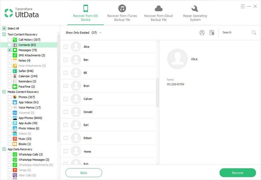Viewport: 261px width, 180px height.
Task: Click the export settings icon beside the printer
Action: point(212,32)
